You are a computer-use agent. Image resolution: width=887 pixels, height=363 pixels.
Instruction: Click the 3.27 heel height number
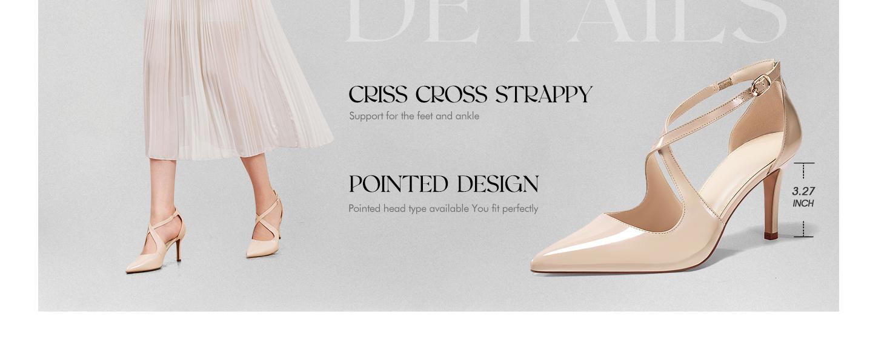point(803,191)
